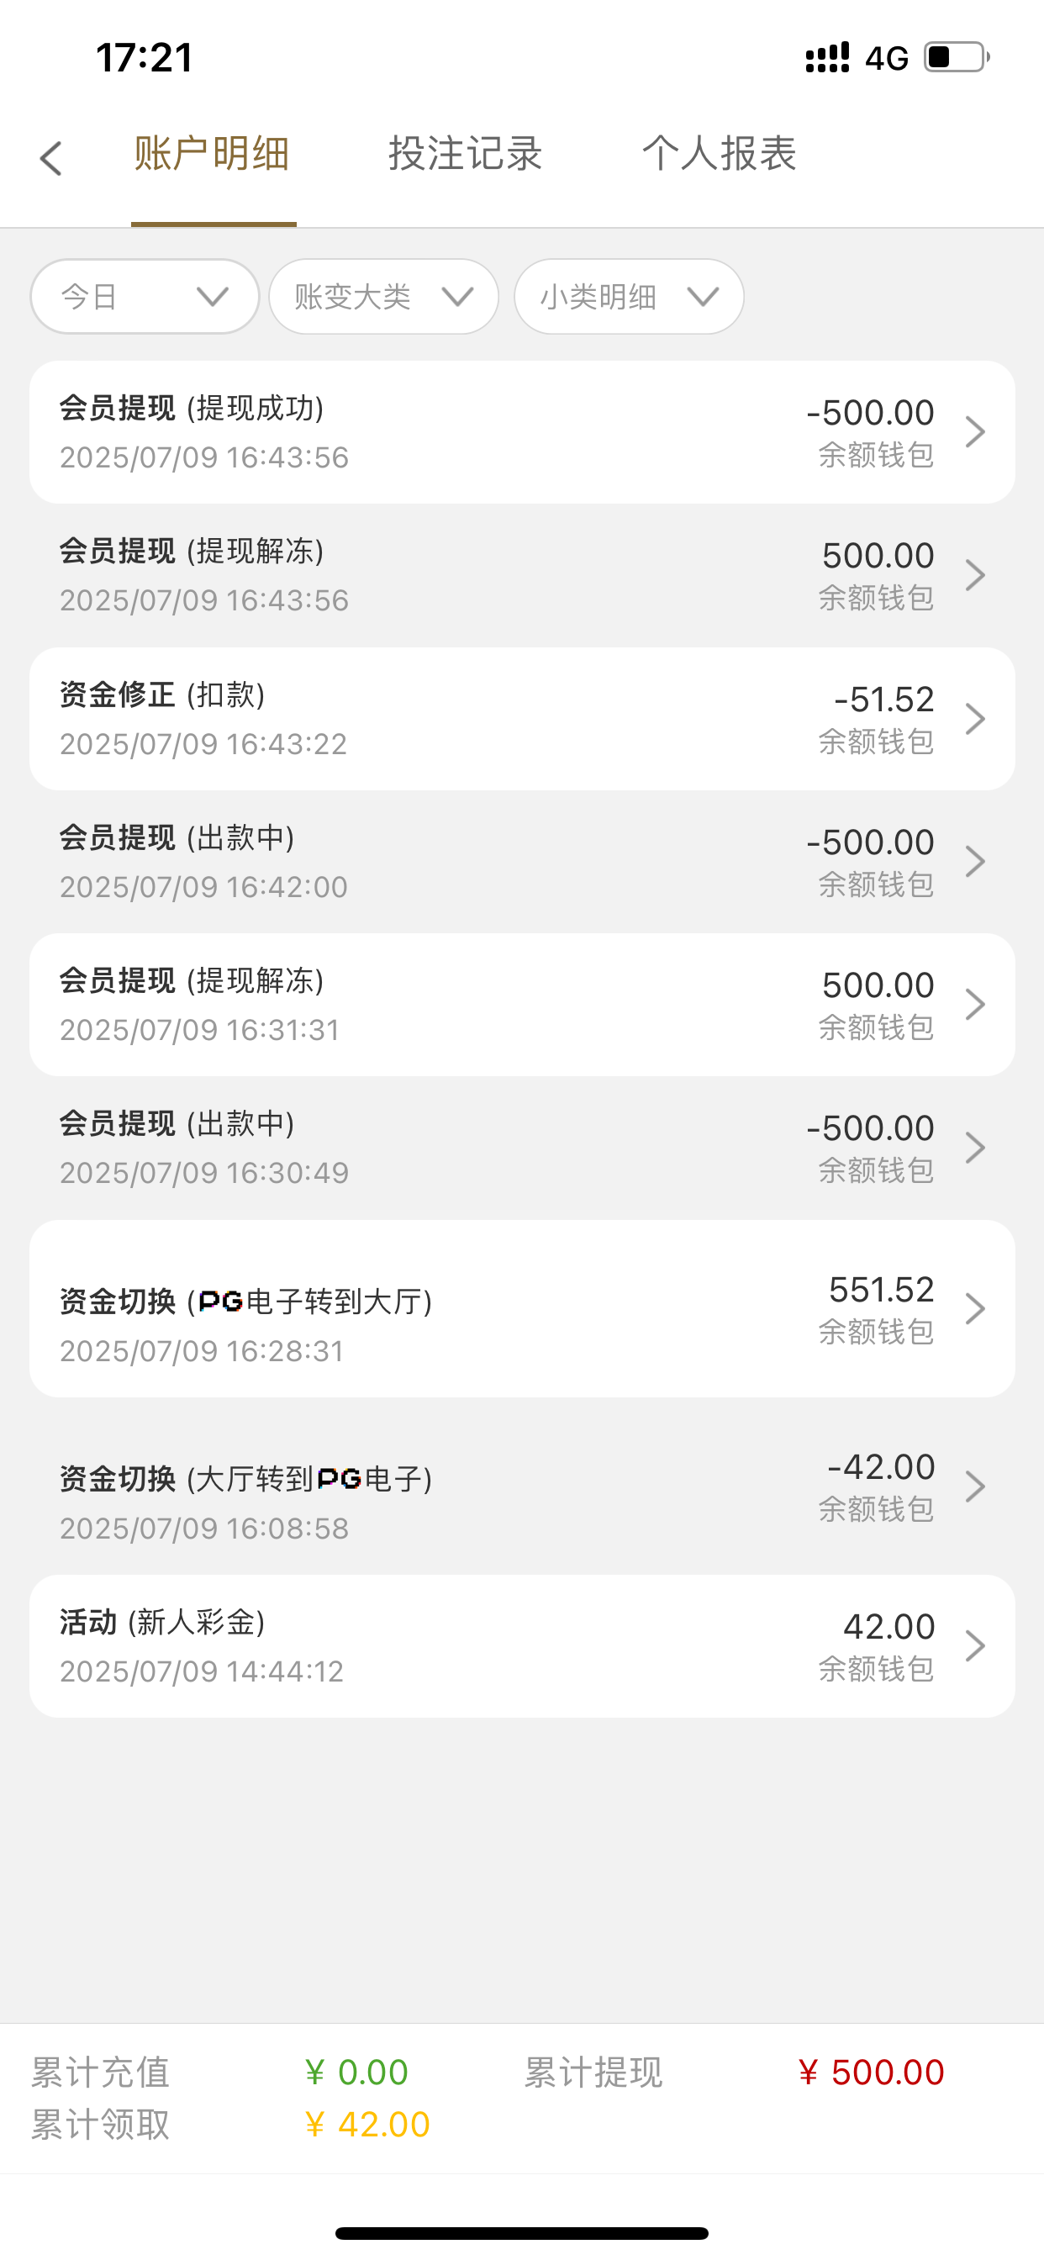Viewport: 1044px width, 2260px height.
Task: Open chevron for 16:31:31 提现解冻 entry
Action: click(x=975, y=1005)
